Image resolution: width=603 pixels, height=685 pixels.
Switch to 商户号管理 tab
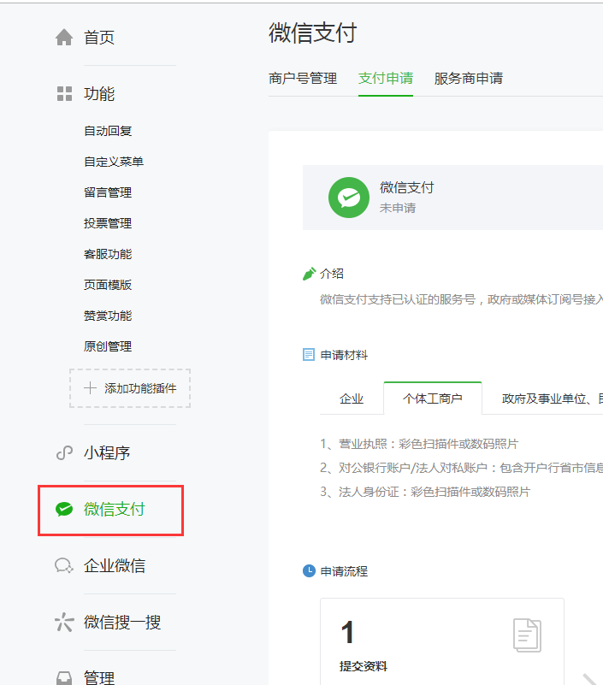coord(303,79)
